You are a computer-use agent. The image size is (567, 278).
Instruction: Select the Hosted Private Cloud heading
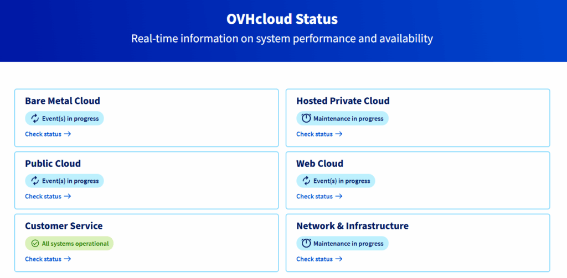343,101
